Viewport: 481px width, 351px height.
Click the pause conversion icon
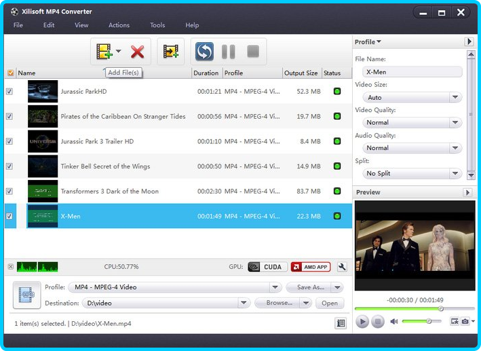[x=229, y=52]
